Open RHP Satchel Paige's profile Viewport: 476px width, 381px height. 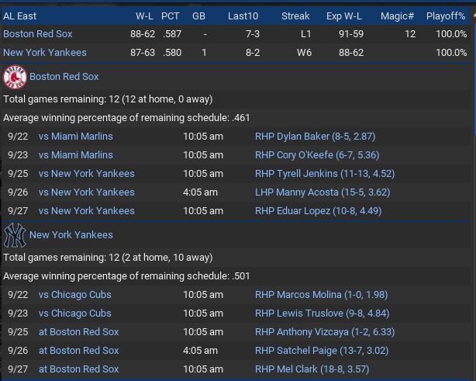(322, 351)
